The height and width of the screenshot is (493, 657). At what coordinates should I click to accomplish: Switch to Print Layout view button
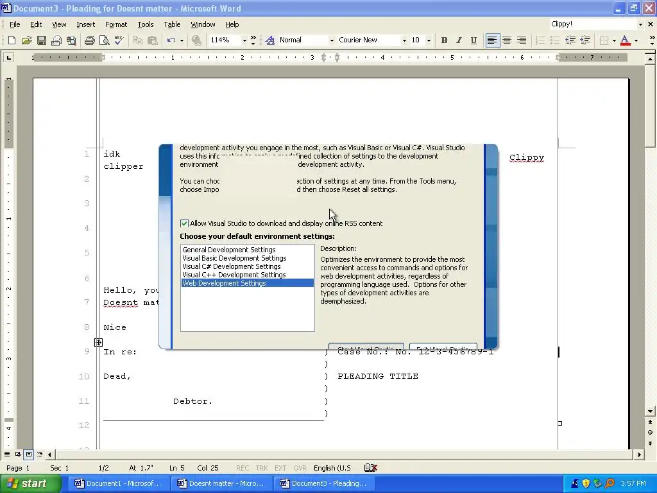(x=29, y=454)
